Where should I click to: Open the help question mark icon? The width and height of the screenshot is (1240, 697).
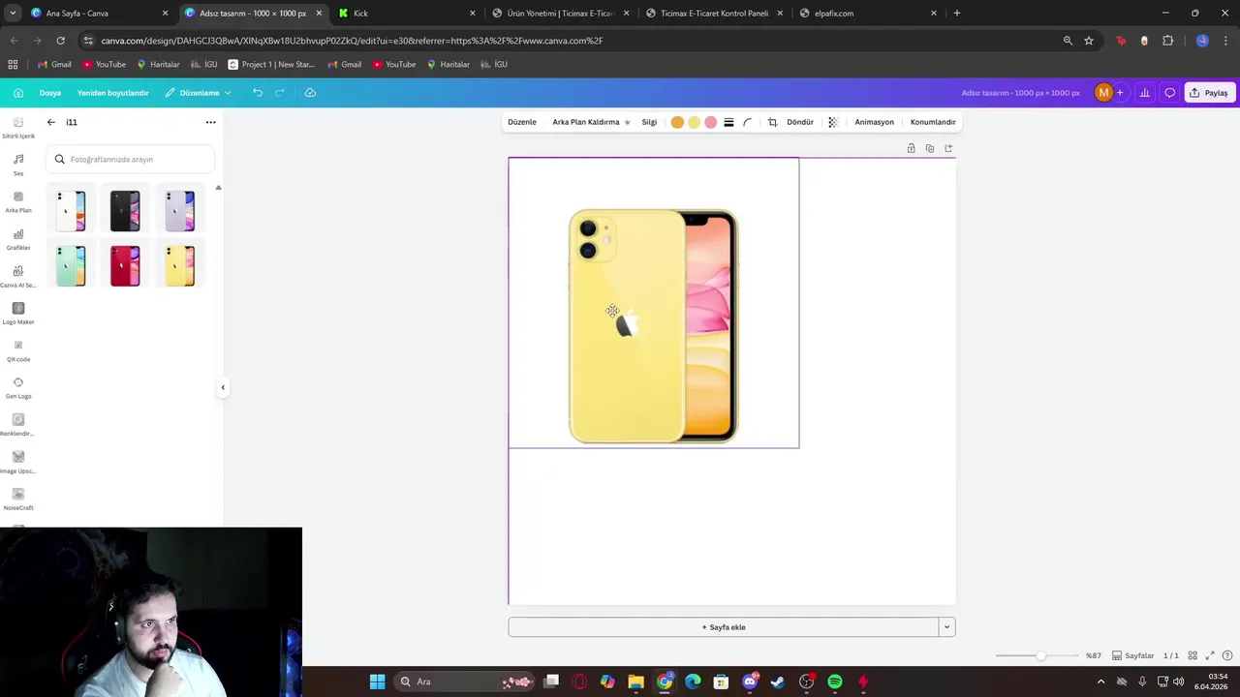point(1227,655)
